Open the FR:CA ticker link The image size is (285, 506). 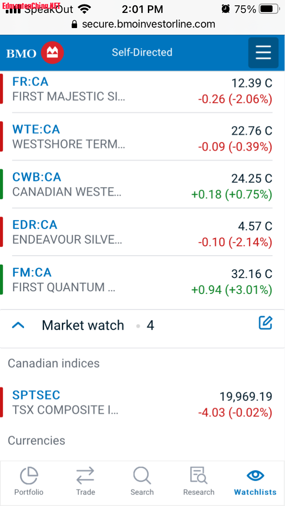click(x=30, y=82)
